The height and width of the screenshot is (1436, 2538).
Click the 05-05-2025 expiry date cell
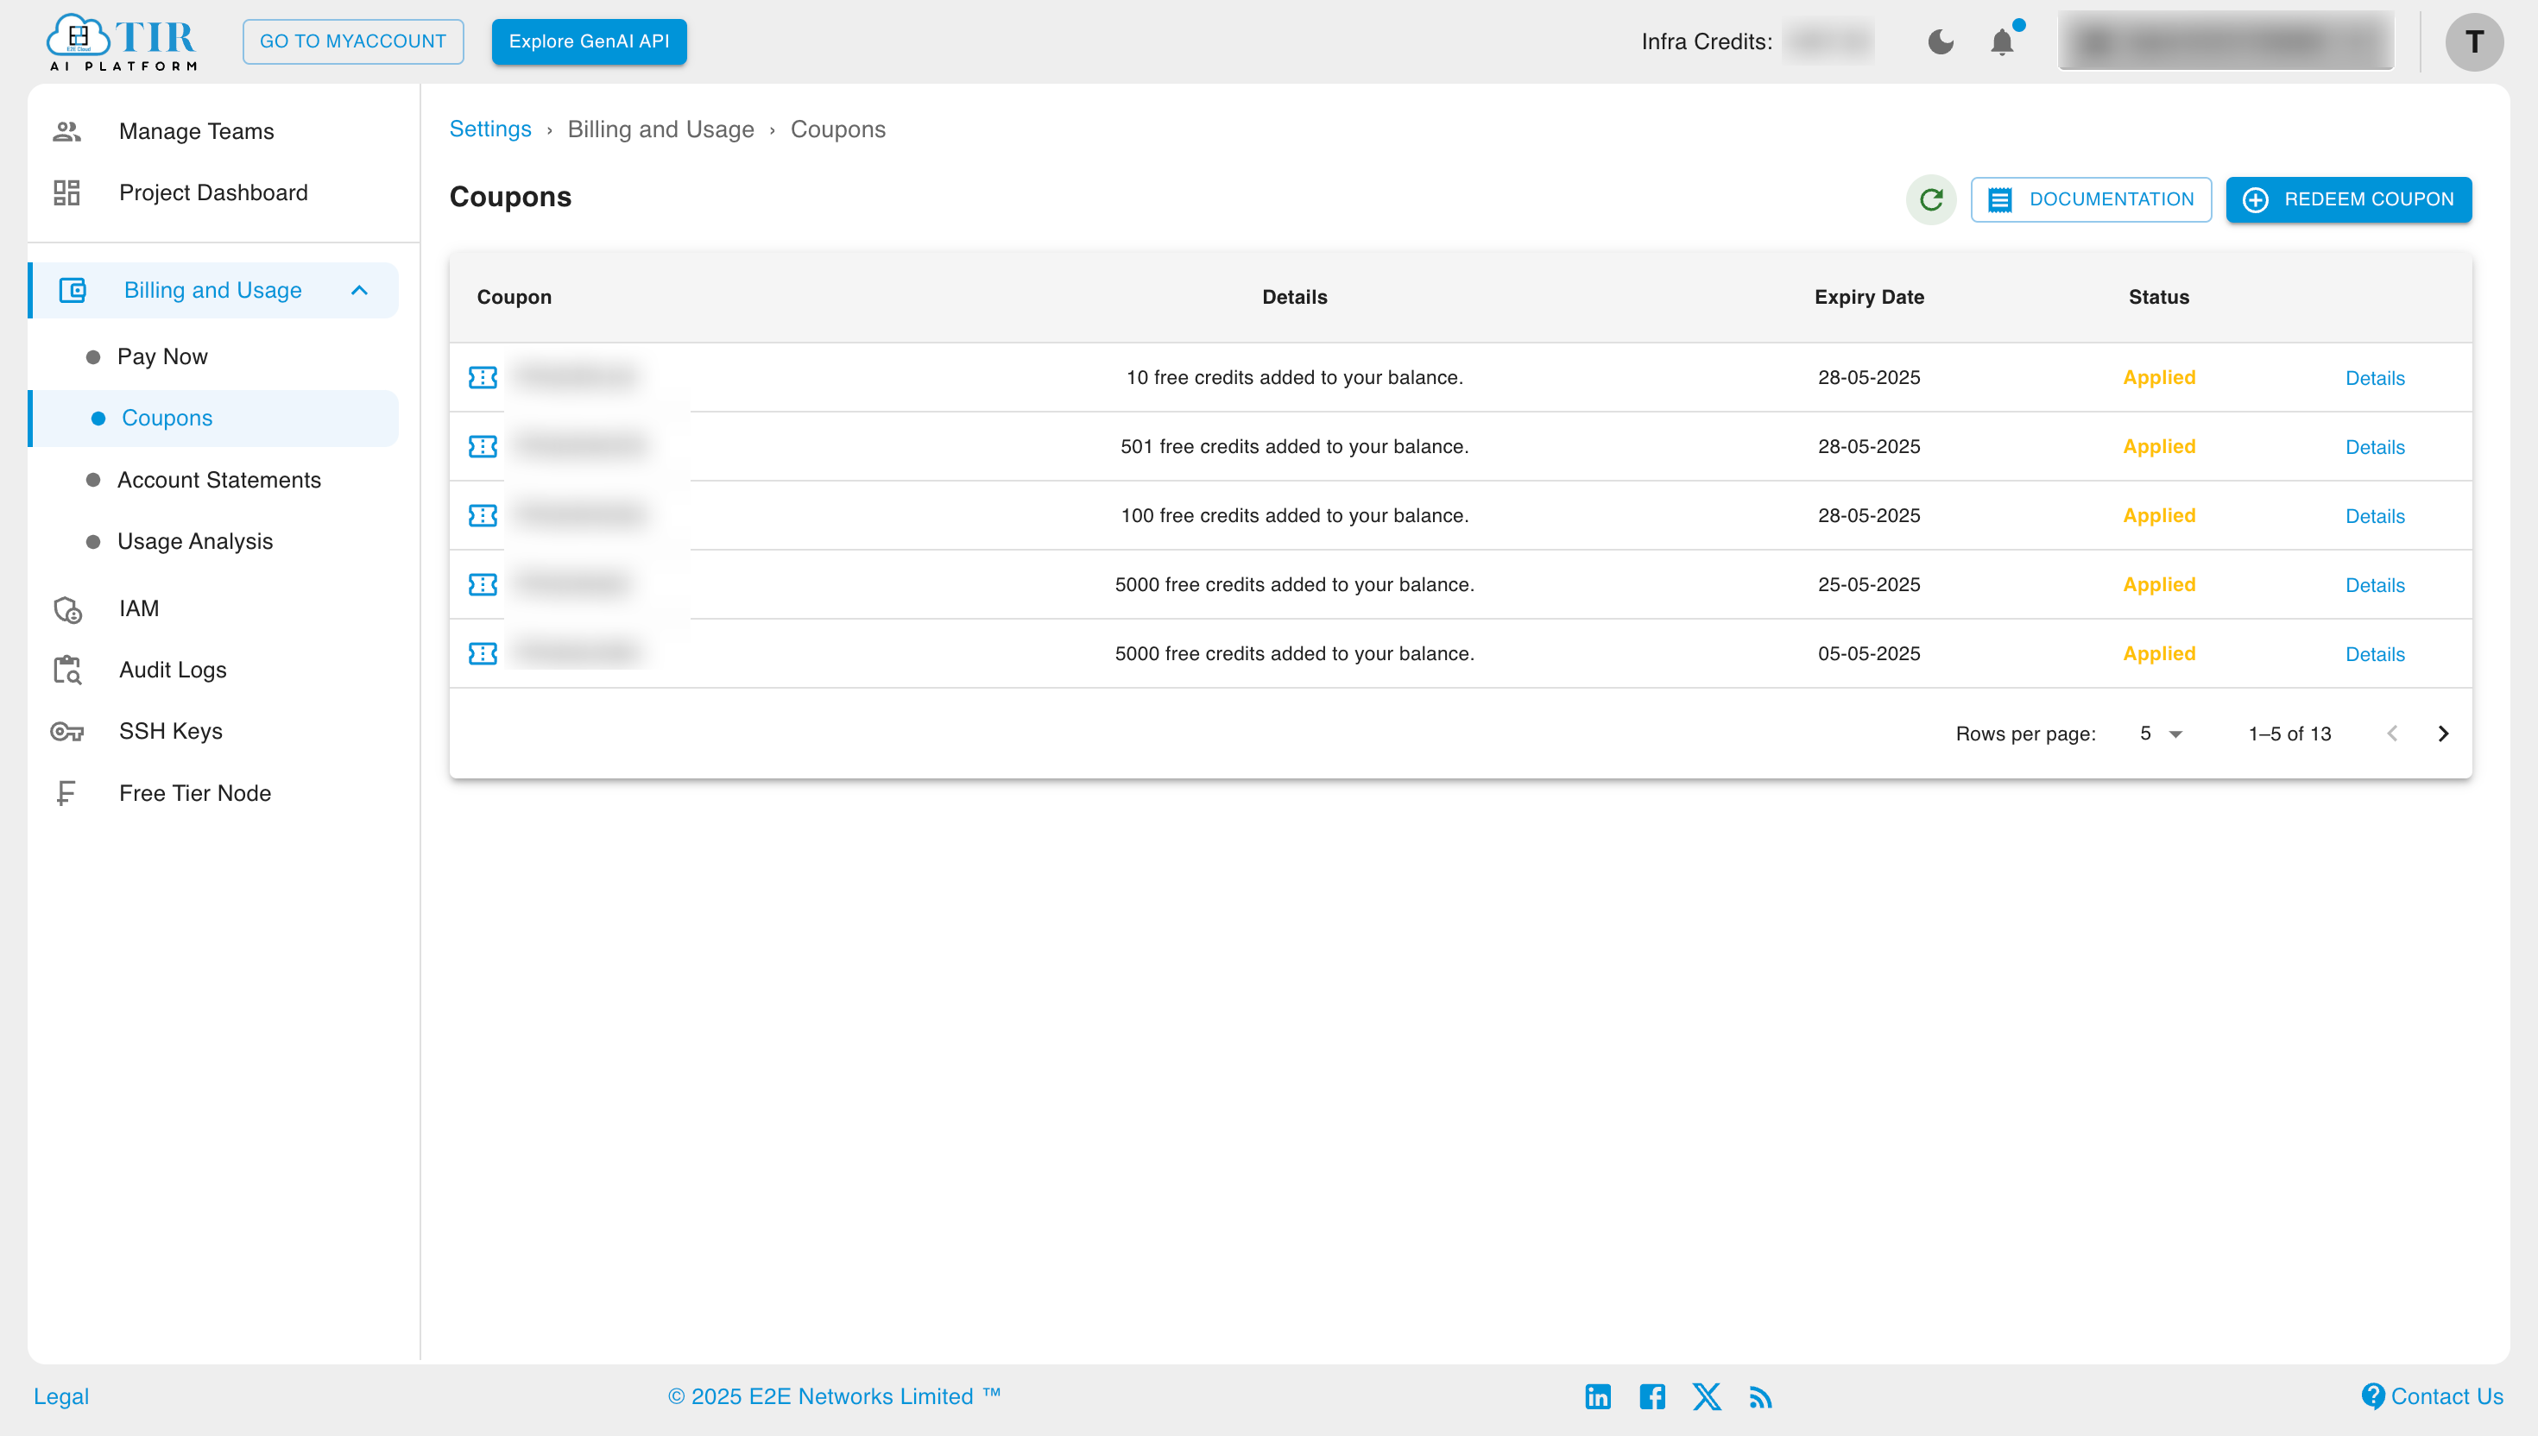pyautogui.click(x=1868, y=654)
